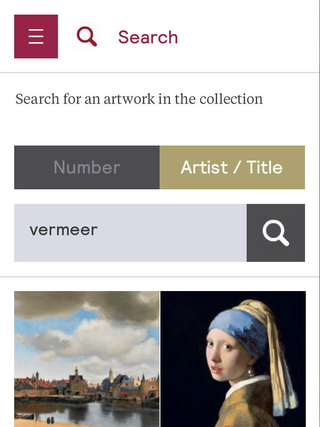Toggle search mode to Artist / Title

point(232,167)
